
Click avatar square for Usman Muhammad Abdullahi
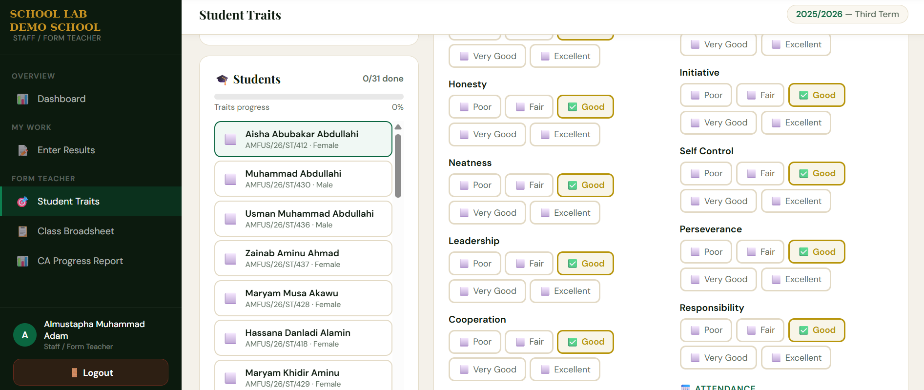(230, 219)
